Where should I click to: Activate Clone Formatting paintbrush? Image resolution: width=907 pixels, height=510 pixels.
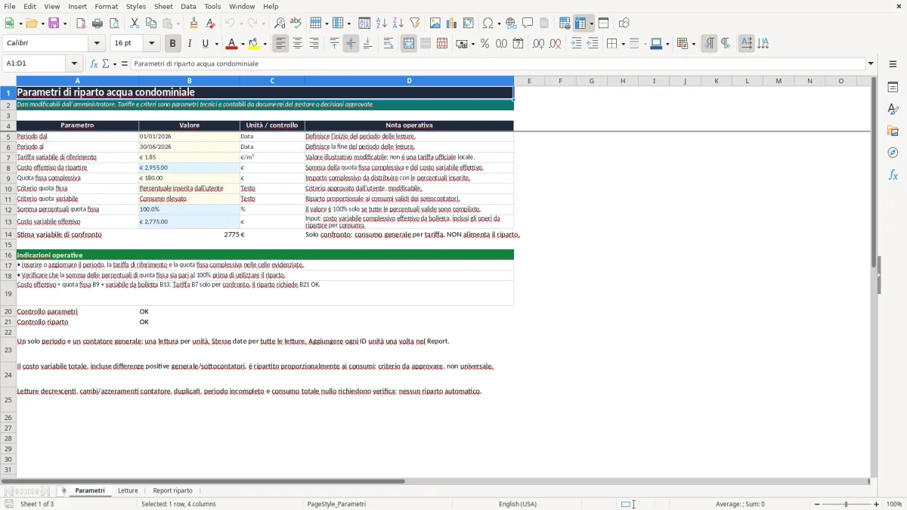[194, 23]
